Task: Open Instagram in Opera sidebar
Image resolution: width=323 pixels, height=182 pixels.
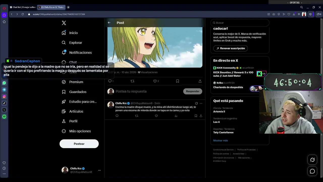Action: (x=4, y=96)
